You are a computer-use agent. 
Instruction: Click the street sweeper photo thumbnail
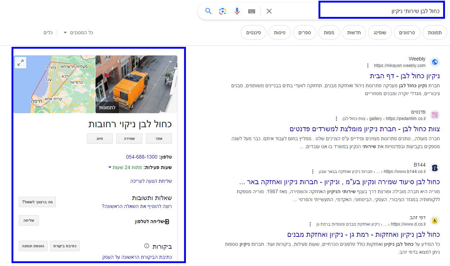[x=136, y=84]
